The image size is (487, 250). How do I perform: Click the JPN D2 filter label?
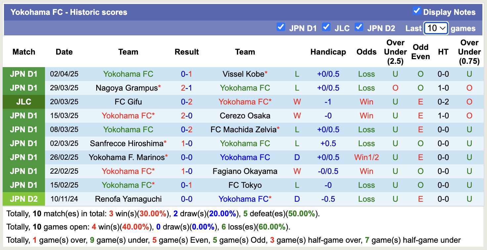pyautogui.click(x=381, y=28)
